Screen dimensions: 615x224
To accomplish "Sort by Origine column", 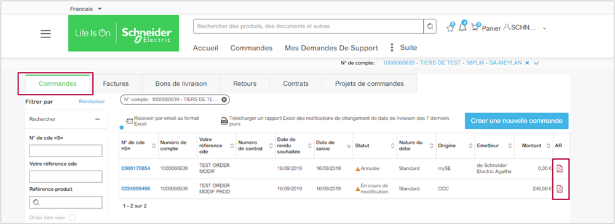I will 470,145.
